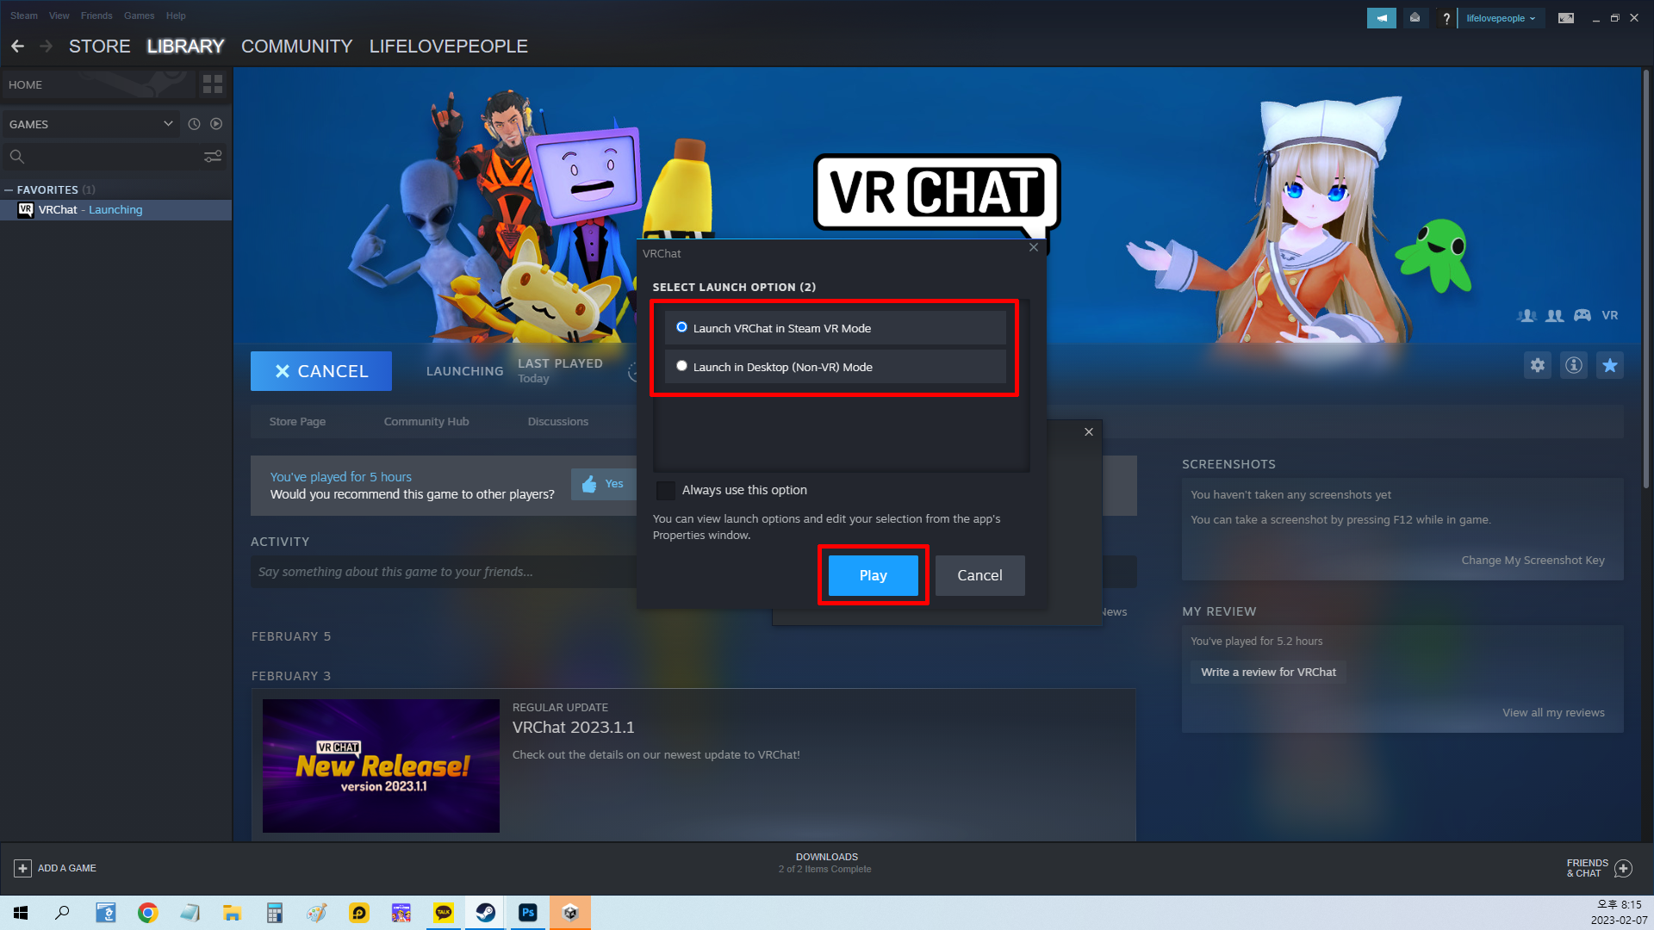
Task: Click the blue CANCEL launching button
Action: [x=321, y=371]
